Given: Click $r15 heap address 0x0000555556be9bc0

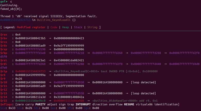Looking at the screenshot, I should point(30,101).
